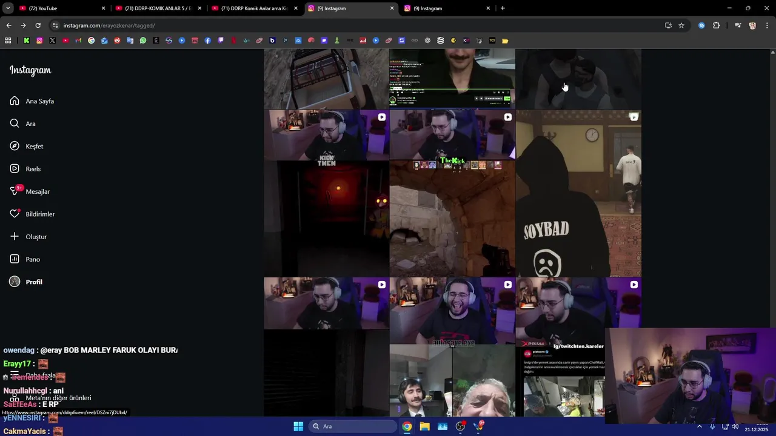
Task: Install app icon in address bar
Action: [x=668, y=25]
